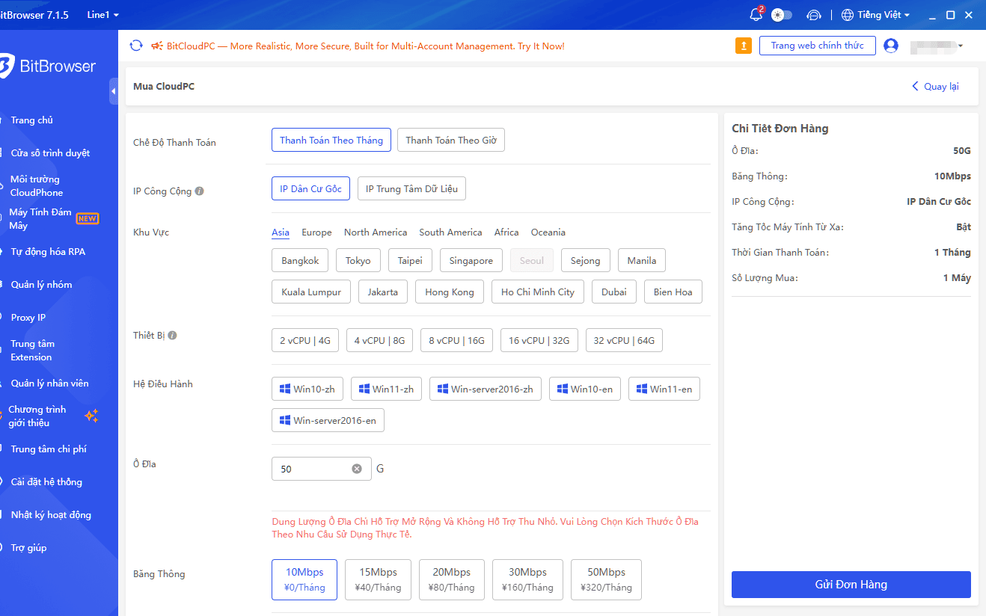This screenshot has width=986, height=616.
Task: Choose Dubai as location
Action: pos(614,292)
